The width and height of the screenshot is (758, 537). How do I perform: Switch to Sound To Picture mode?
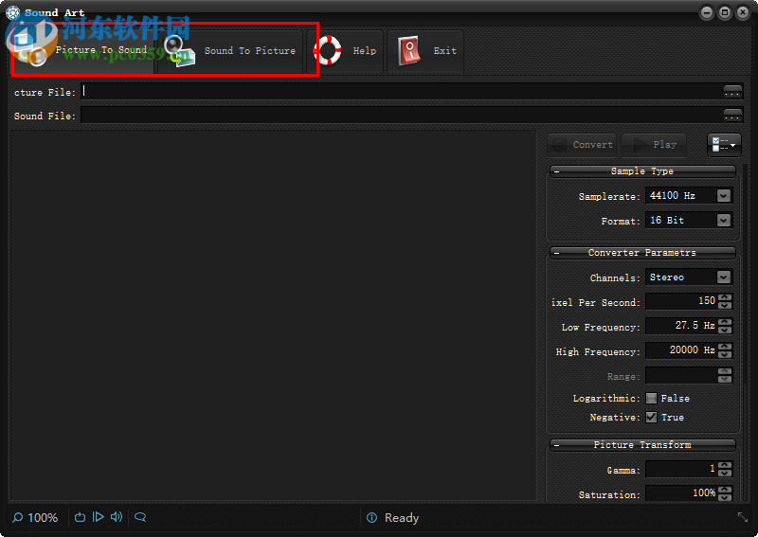click(230, 51)
